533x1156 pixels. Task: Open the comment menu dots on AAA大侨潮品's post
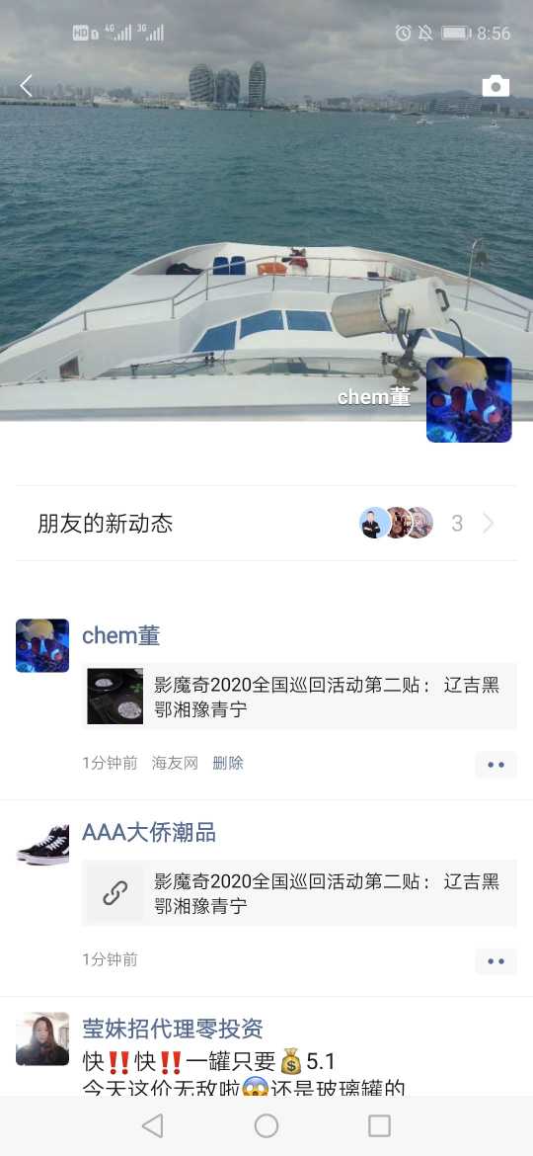pyautogui.click(x=496, y=961)
